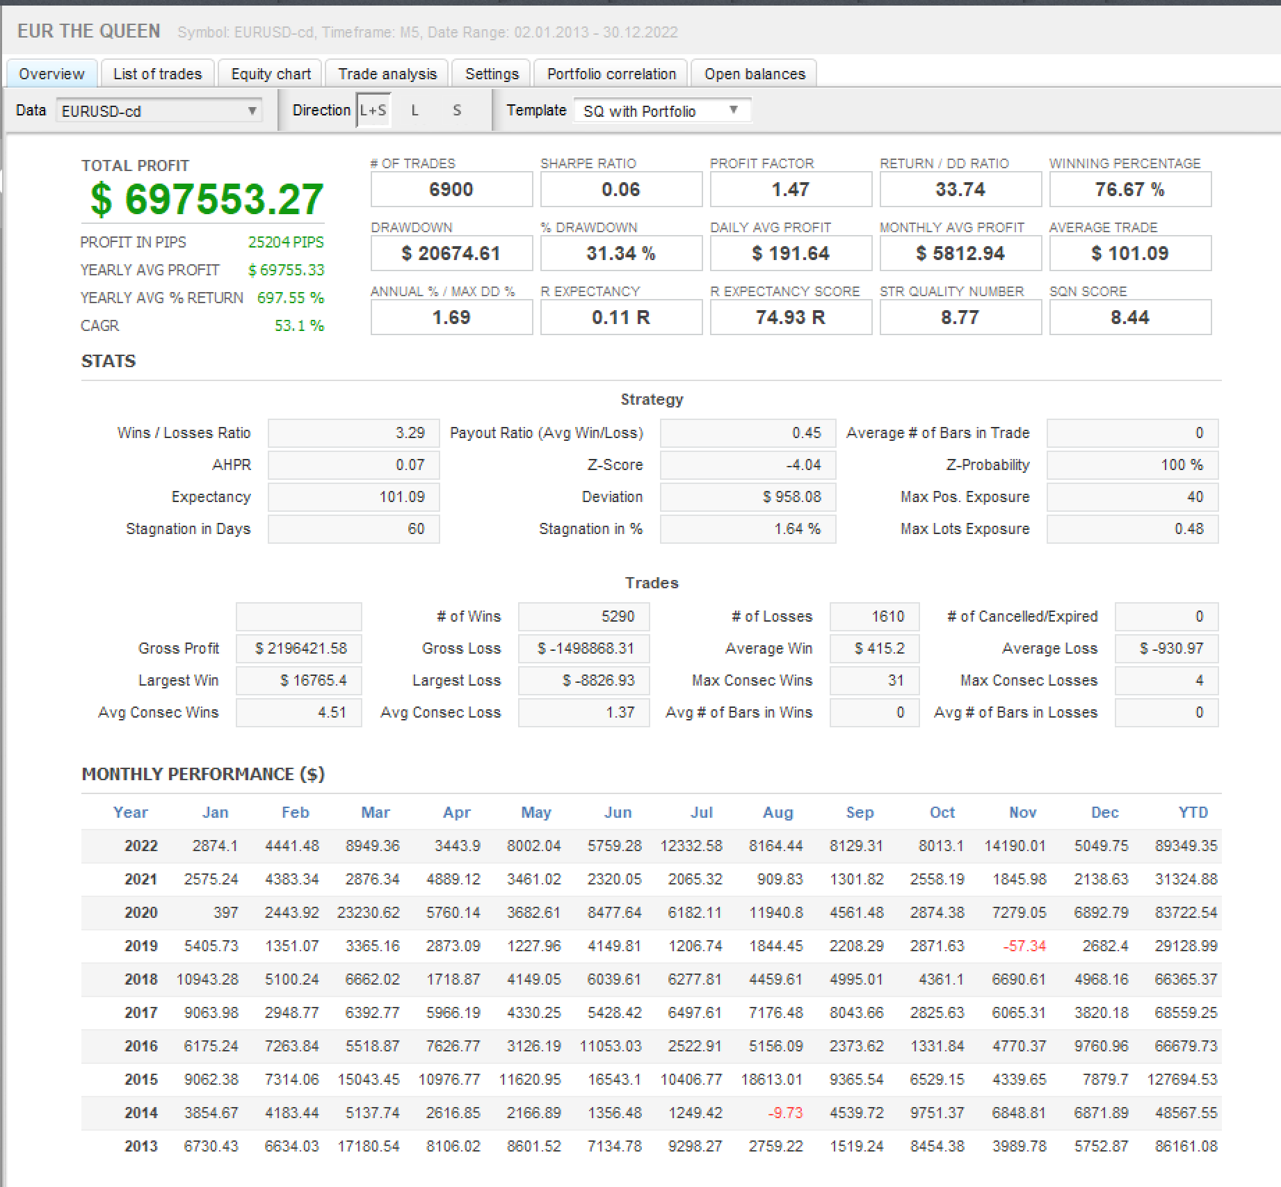This screenshot has height=1187, width=1281.
Task: Open the List of trades tab
Action: coord(157,74)
